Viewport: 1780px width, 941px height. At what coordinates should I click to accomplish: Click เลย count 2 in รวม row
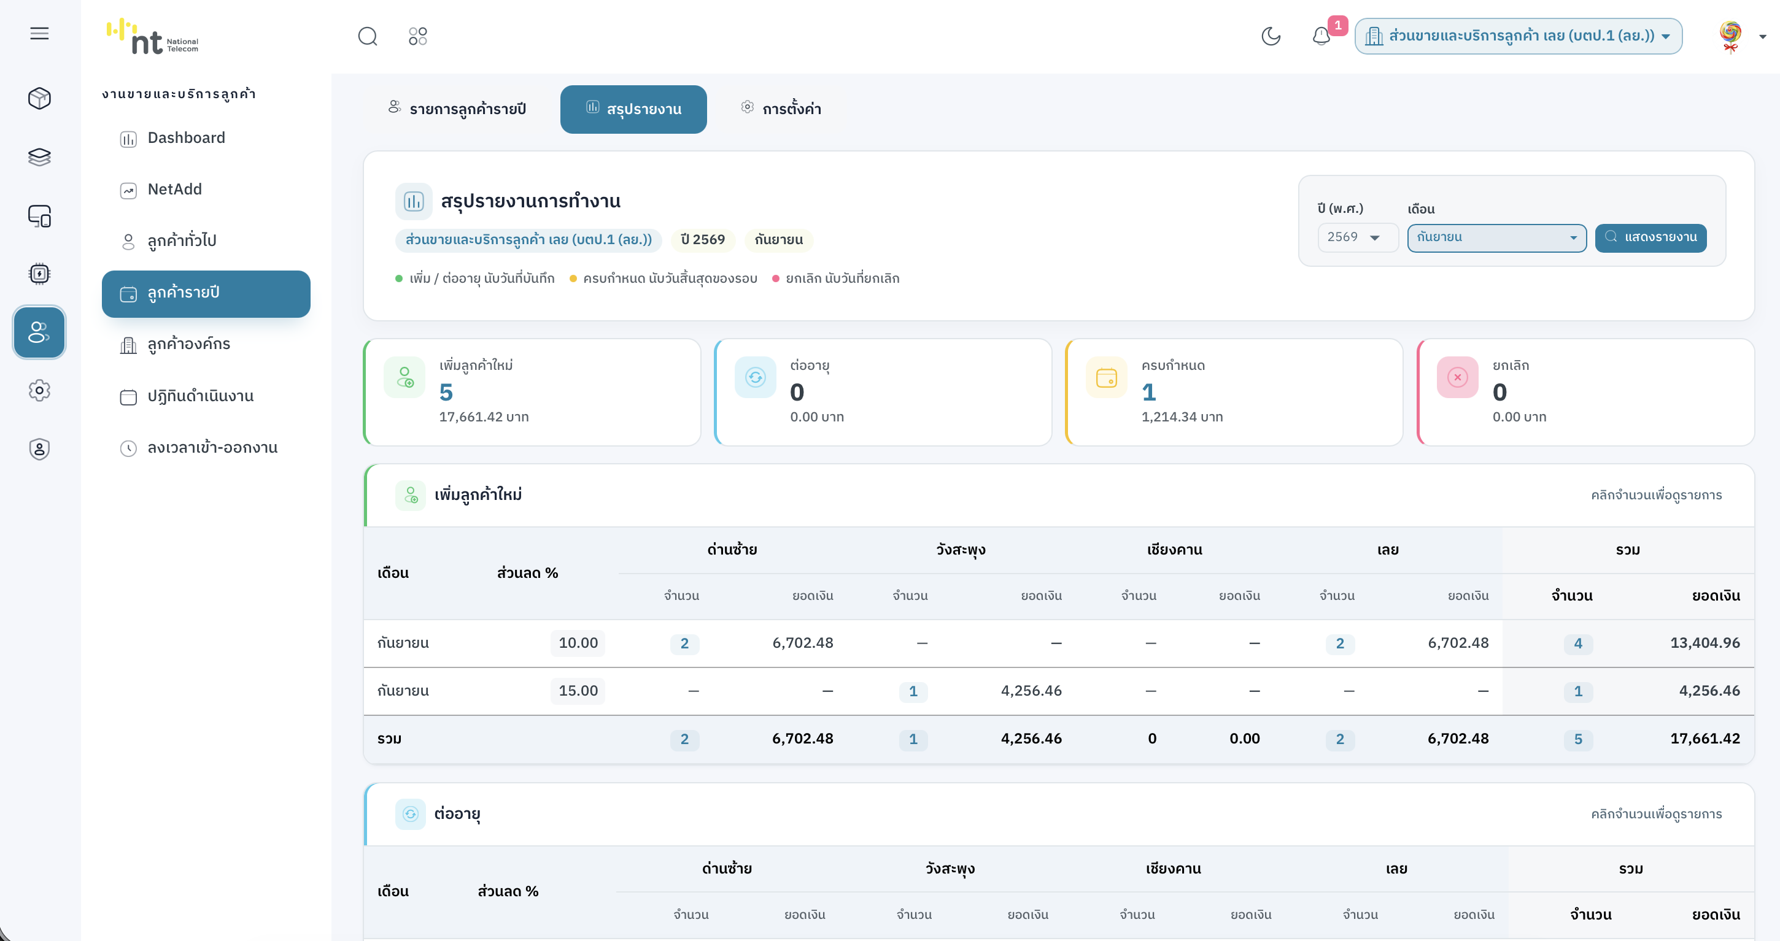(x=1340, y=739)
